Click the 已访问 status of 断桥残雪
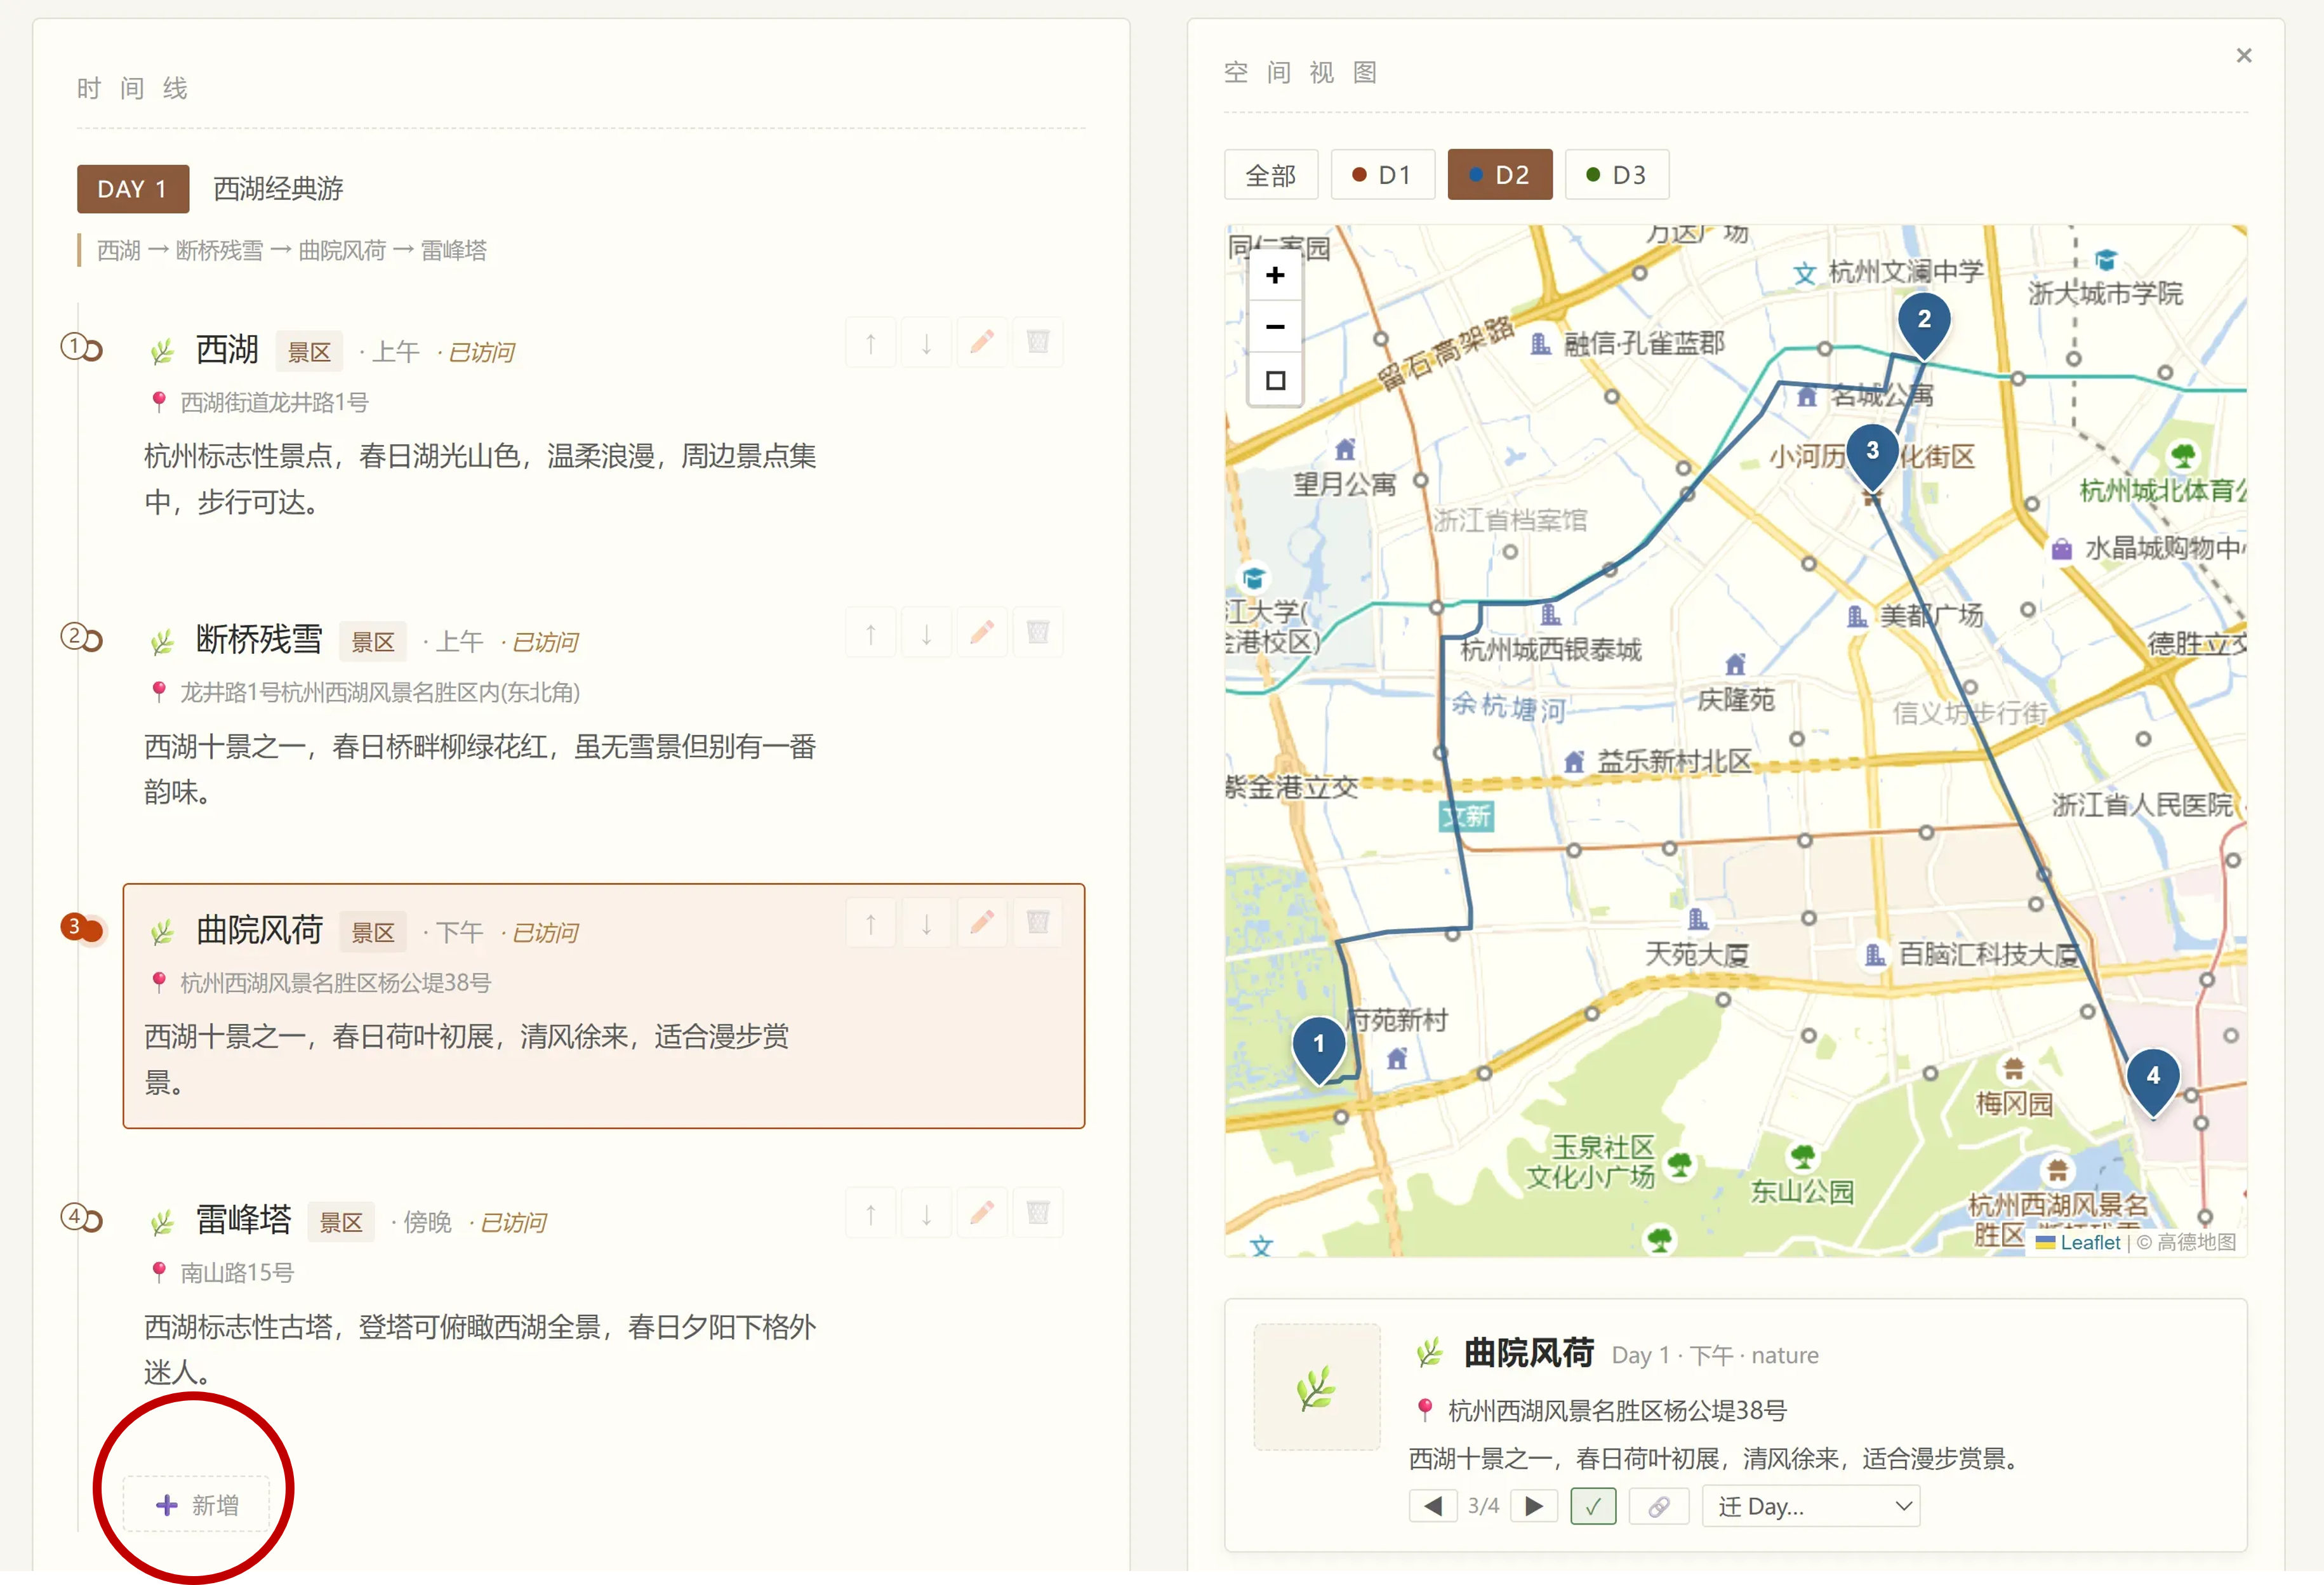The image size is (2324, 1585). tap(545, 642)
